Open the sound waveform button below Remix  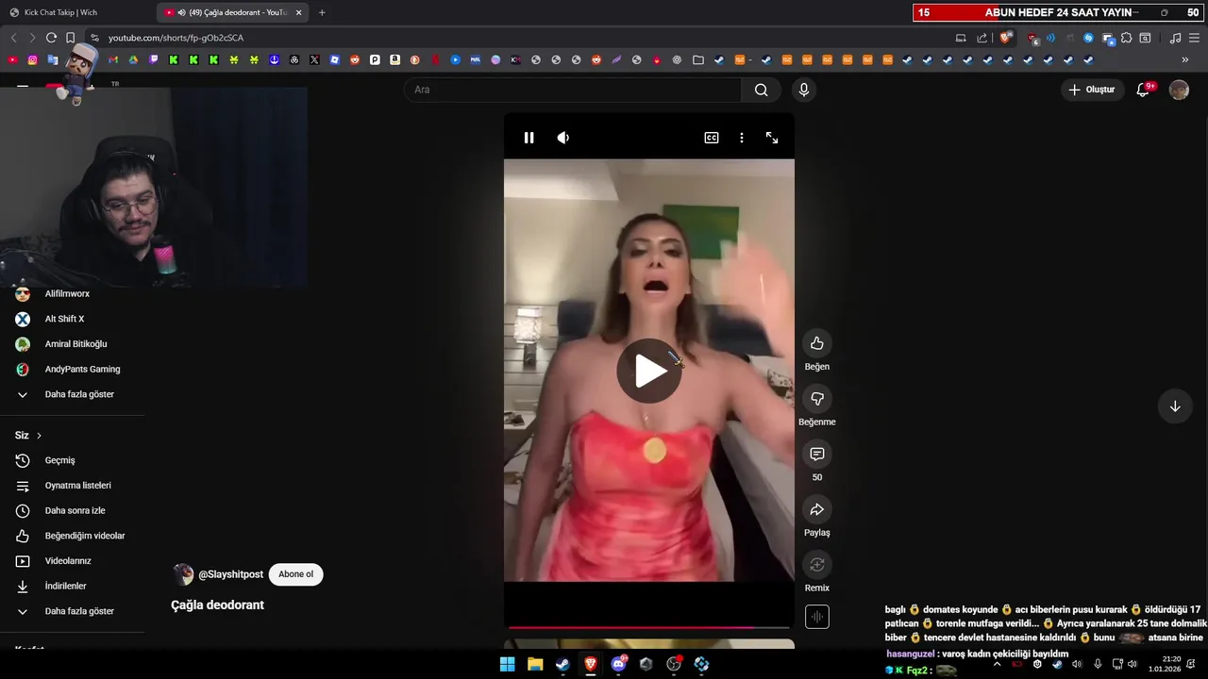817,617
